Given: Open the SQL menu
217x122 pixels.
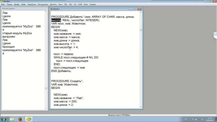Looking at the screenshot, I should (x=65, y=4).
